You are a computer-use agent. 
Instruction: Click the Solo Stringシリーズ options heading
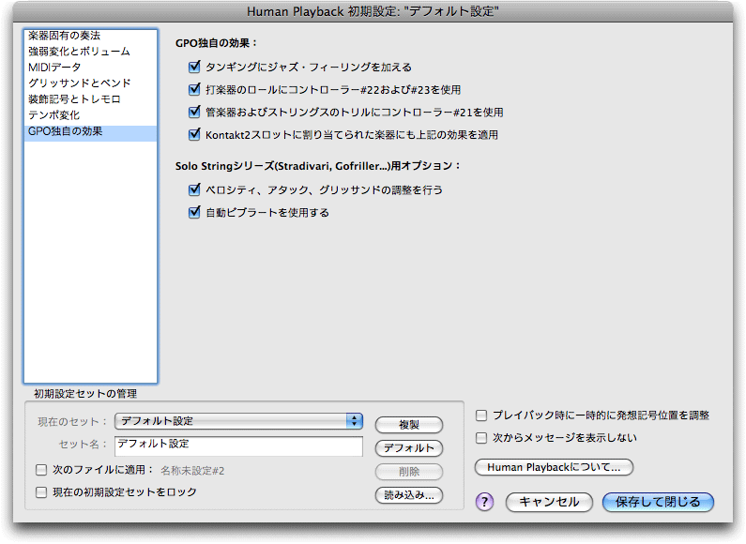318,166
